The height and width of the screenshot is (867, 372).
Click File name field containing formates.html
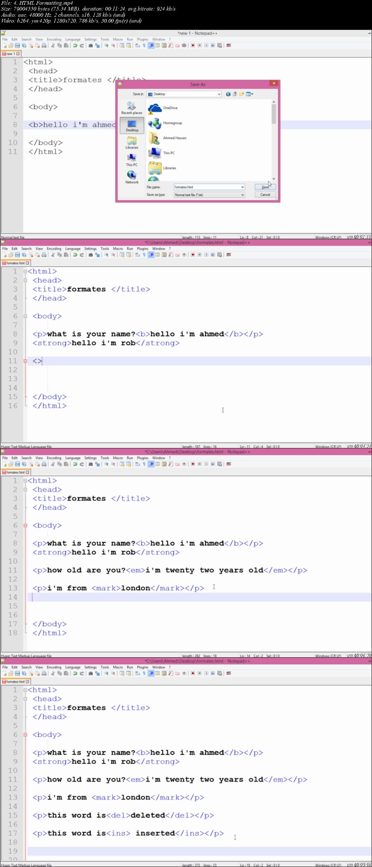[x=209, y=187]
